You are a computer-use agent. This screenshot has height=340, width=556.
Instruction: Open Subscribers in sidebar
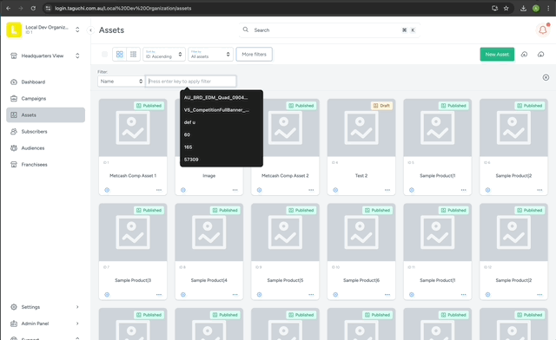coord(45,131)
